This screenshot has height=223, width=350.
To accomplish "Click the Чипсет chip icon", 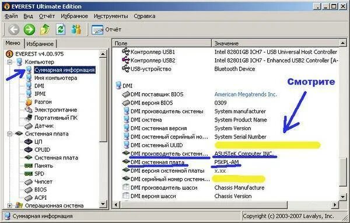I will point(29,182).
